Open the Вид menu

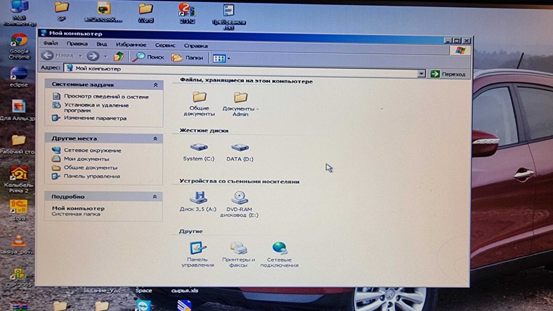(102, 44)
